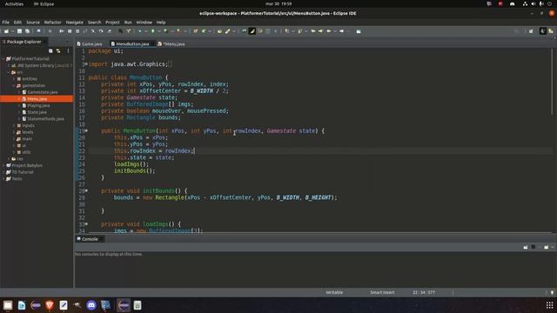Click the Discord icon in the dock
This screenshot has height=313, width=557.
click(91, 305)
